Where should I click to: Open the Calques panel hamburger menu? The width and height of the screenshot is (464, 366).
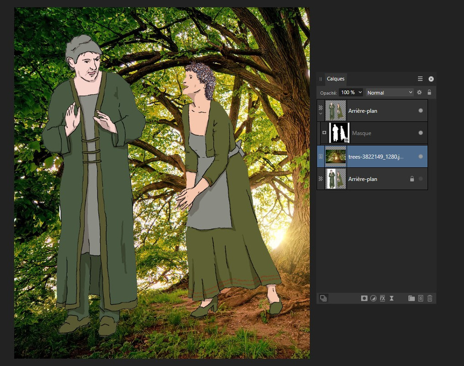(420, 79)
